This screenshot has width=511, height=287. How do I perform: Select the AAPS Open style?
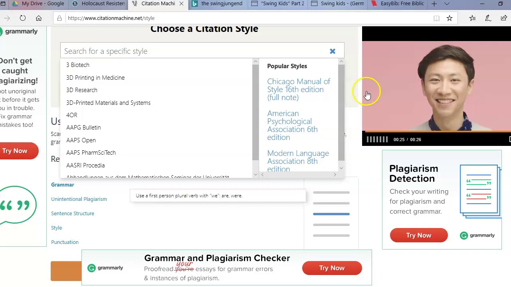[x=81, y=140]
